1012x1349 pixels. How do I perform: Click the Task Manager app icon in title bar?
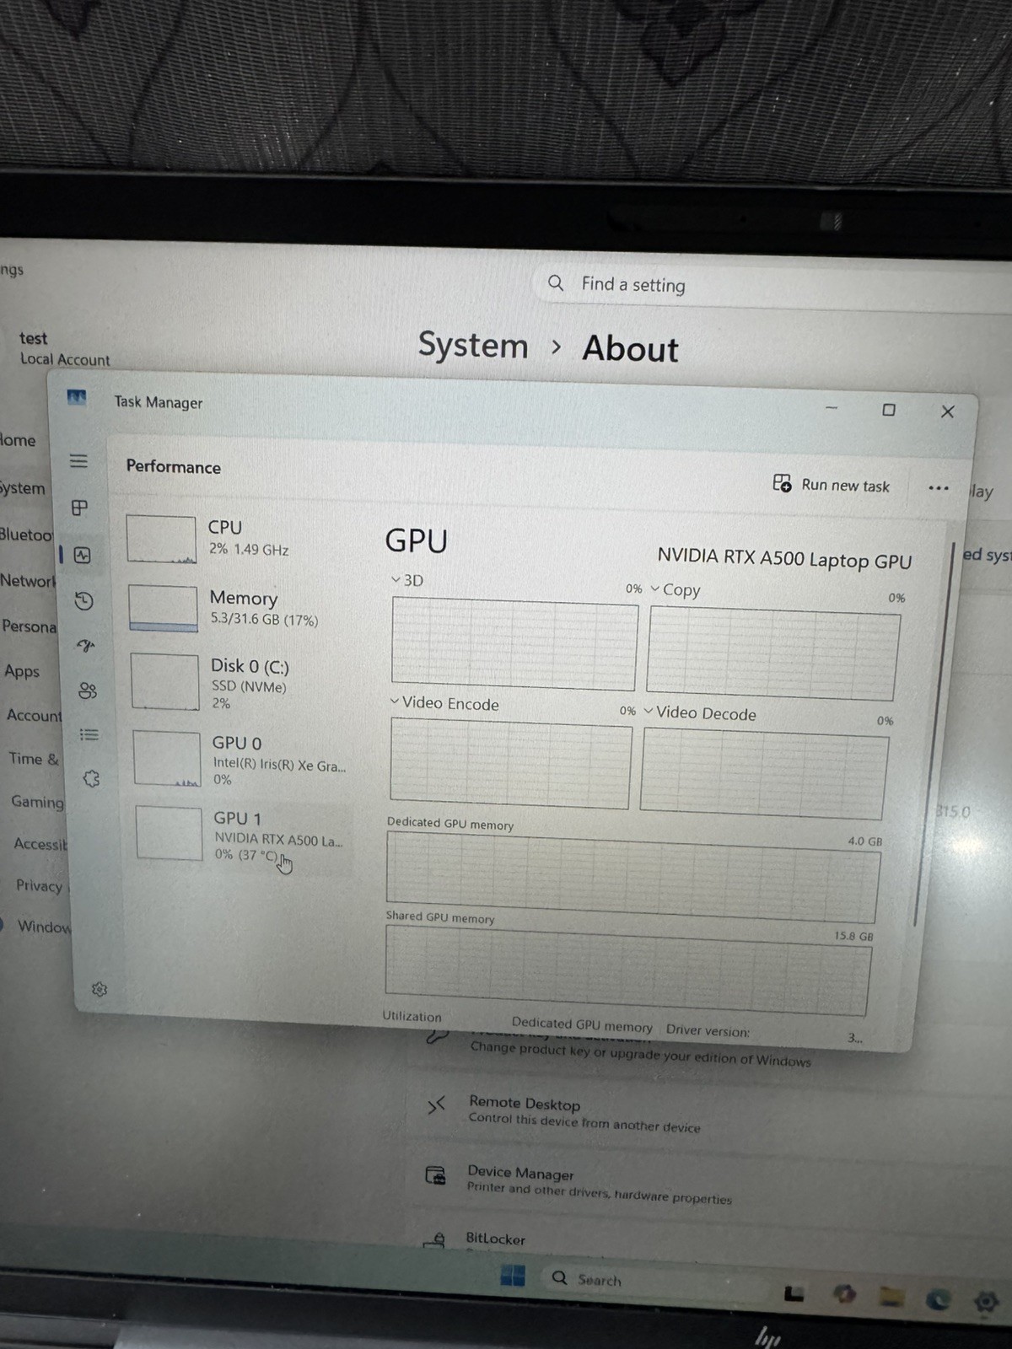(x=77, y=396)
